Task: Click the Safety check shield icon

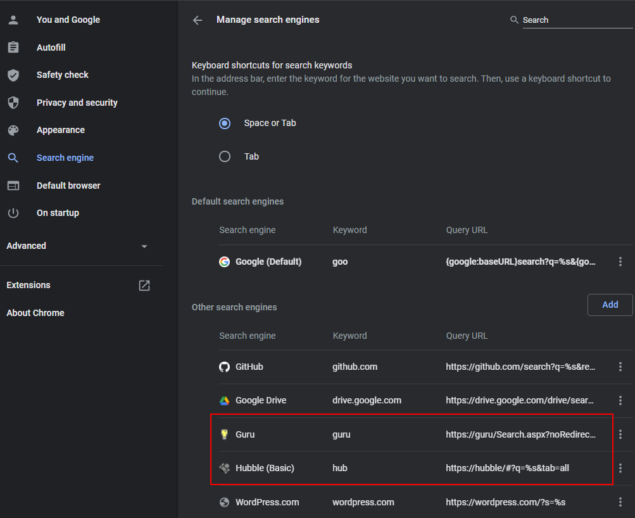Action: tap(13, 75)
